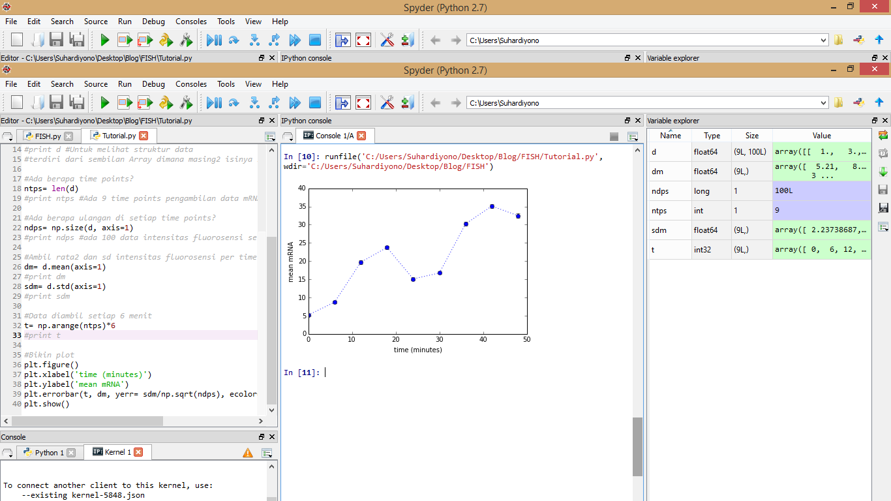Click Save data icon in Variable explorer
The height and width of the screenshot is (501, 891).
pos(883,190)
